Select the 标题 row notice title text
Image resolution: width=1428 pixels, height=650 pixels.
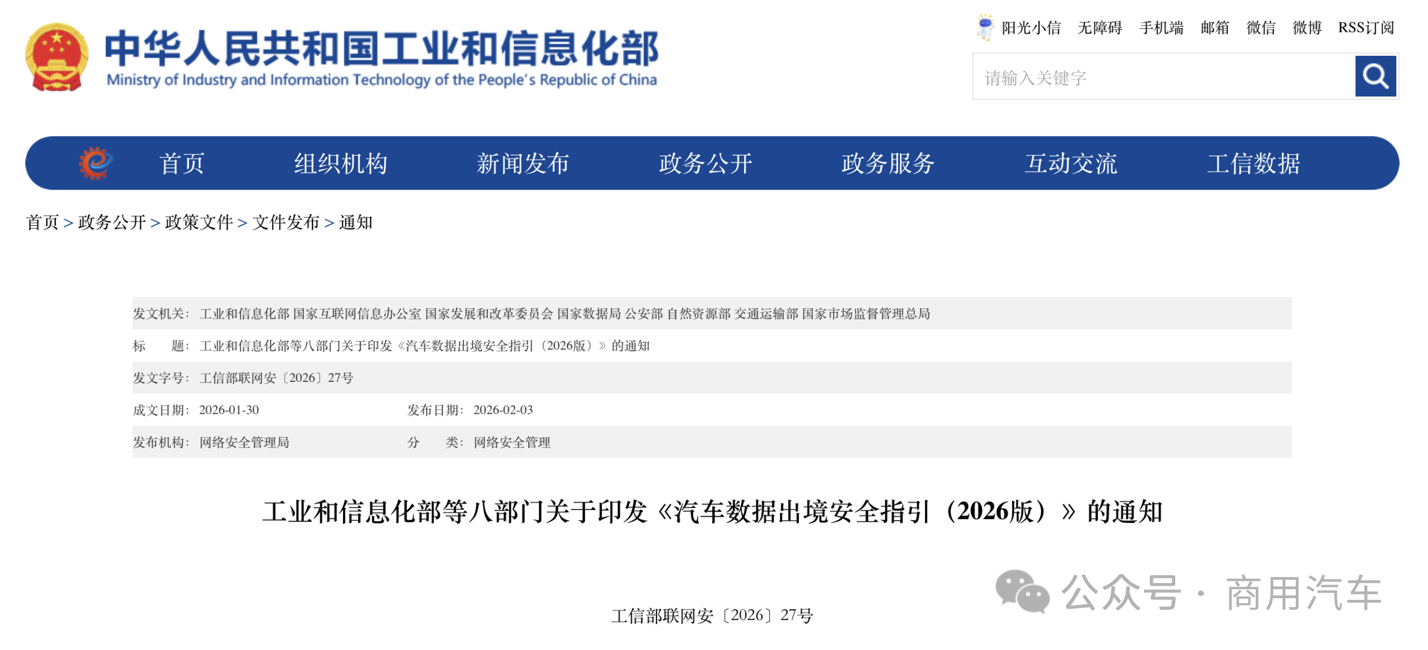(424, 346)
